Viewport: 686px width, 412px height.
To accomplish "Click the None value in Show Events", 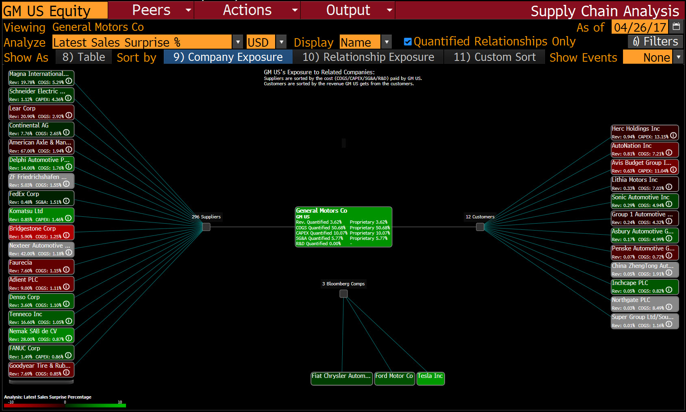I will click(648, 57).
